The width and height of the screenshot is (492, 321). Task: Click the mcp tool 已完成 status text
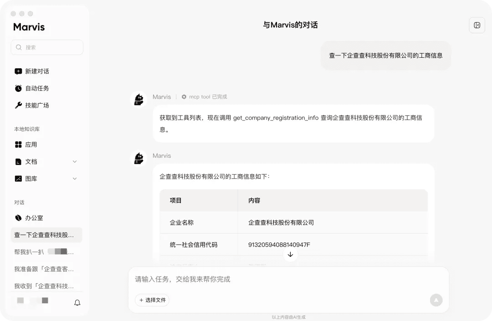click(208, 97)
